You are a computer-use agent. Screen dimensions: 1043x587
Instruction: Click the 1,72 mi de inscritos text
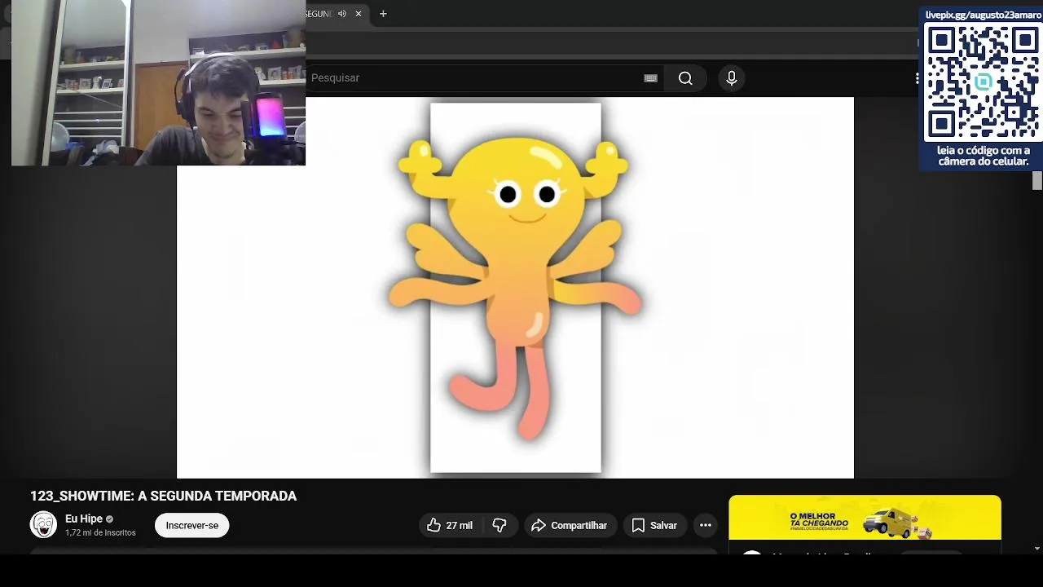[100, 533]
